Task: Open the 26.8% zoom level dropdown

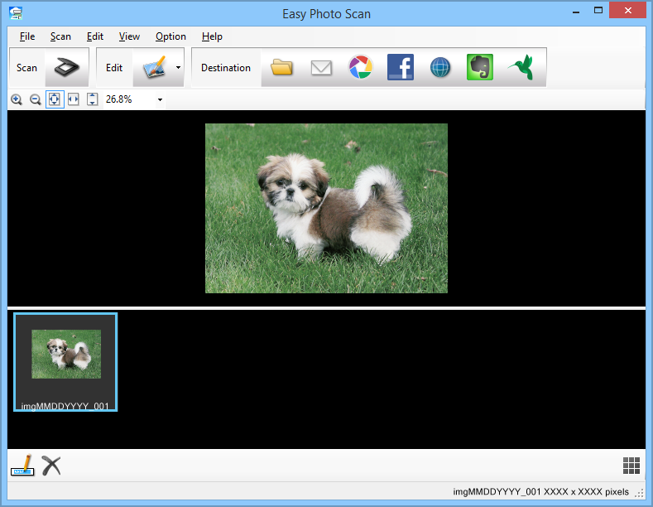Action: tap(160, 99)
